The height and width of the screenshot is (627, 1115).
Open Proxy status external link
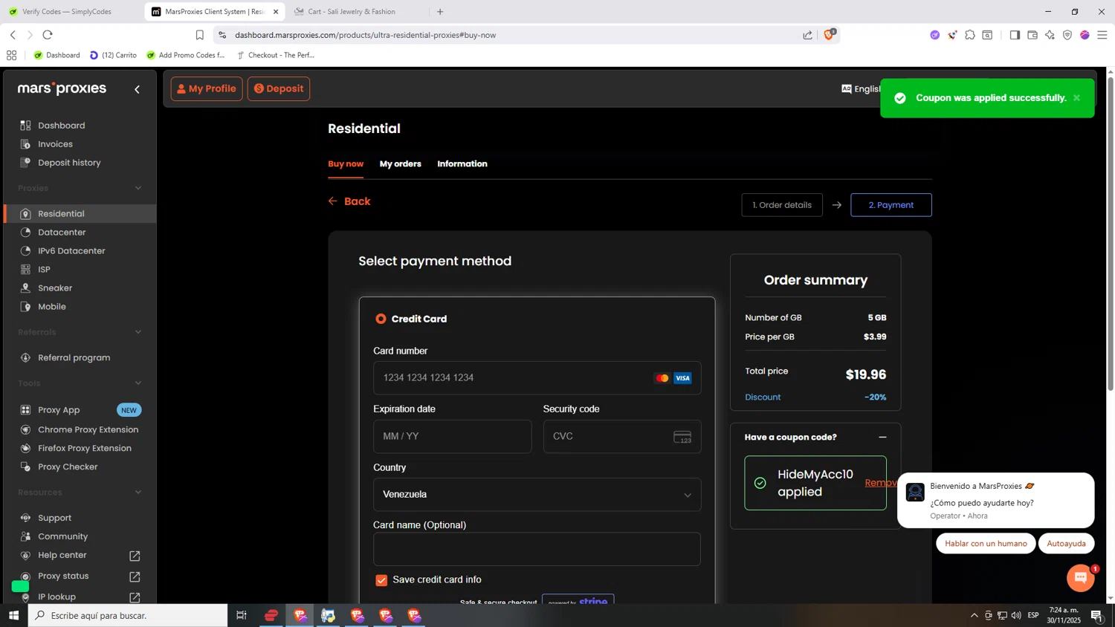pos(135,576)
